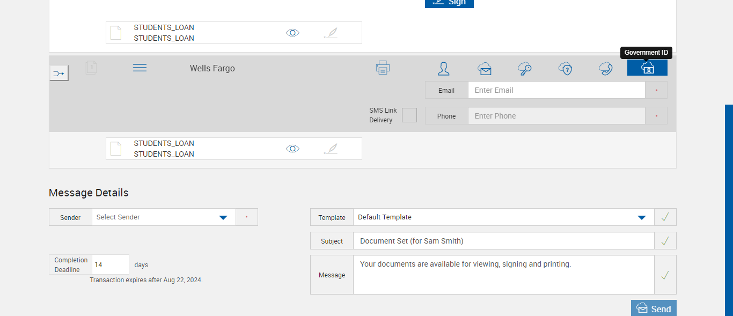Click the Sign button at the top

pos(449,3)
